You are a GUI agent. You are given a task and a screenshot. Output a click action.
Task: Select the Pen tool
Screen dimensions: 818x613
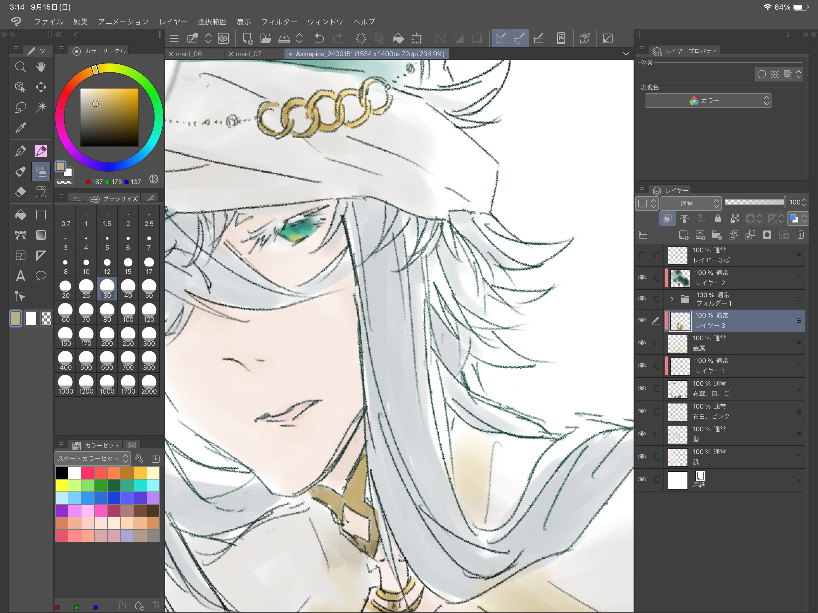click(x=20, y=151)
